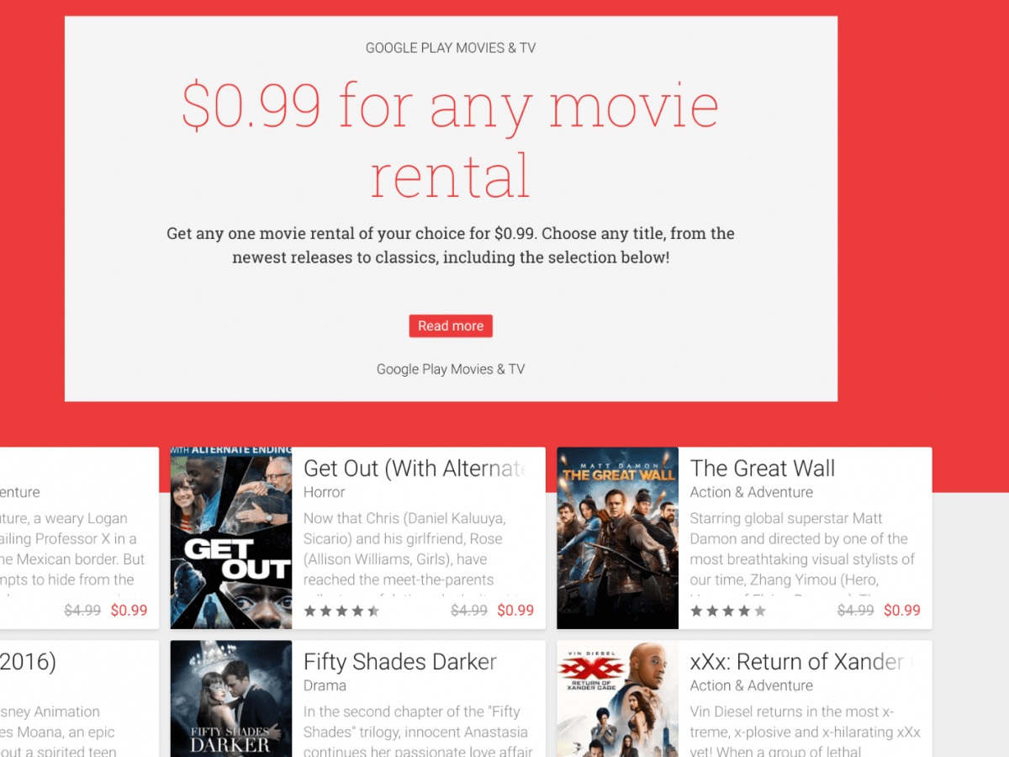Viewport: 1009px width, 757px height.
Task: Open the Get Out movie poster
Action: (x=231, y=538)
